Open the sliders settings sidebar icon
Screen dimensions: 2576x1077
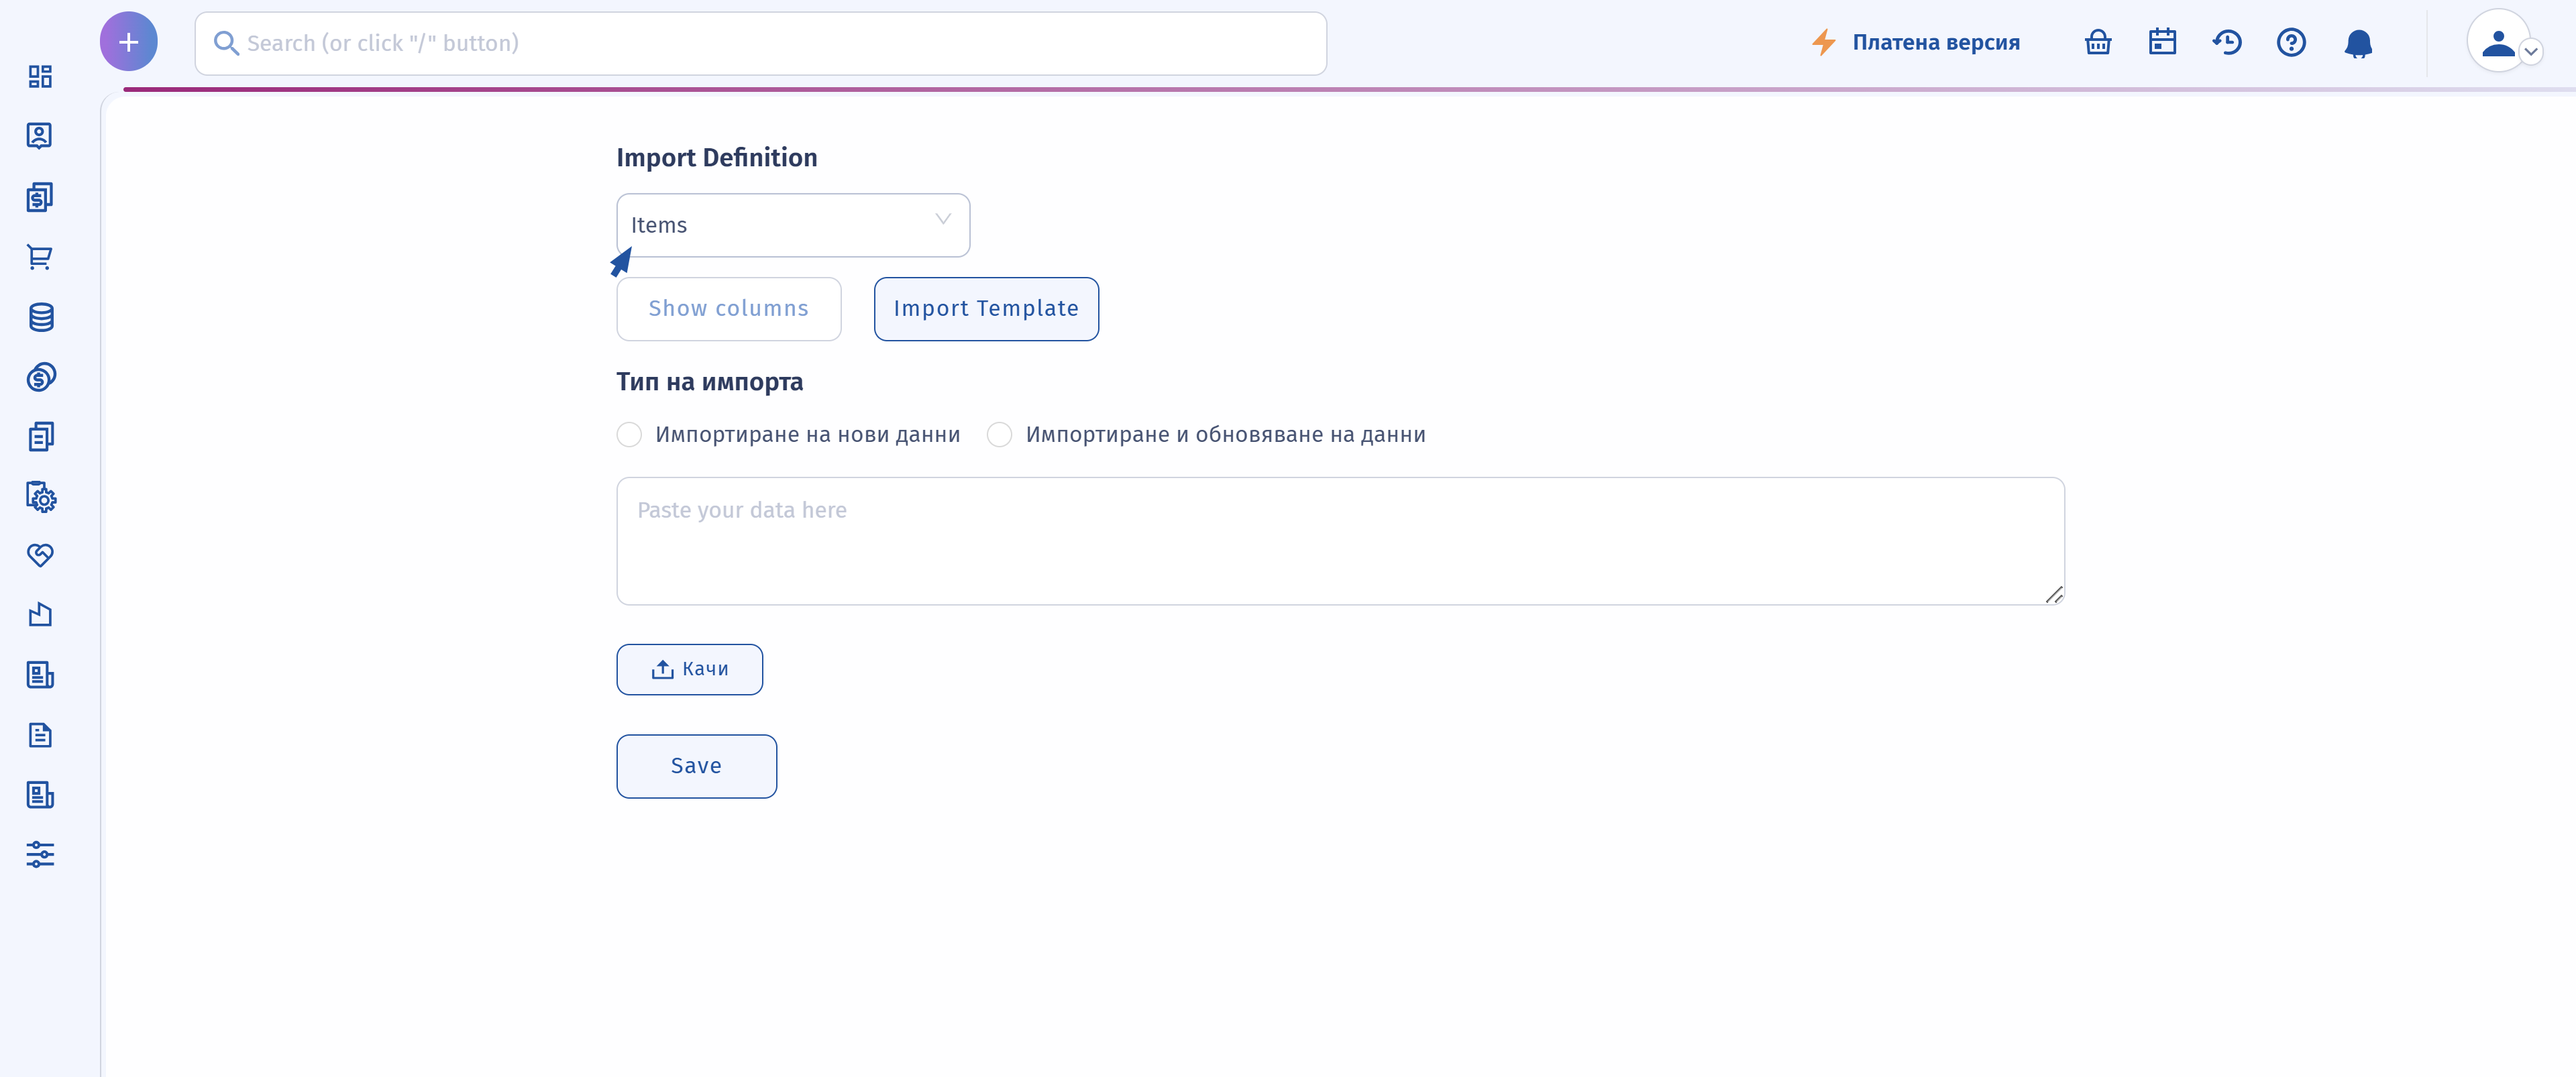pyautogui.click(x=40, y=854)
